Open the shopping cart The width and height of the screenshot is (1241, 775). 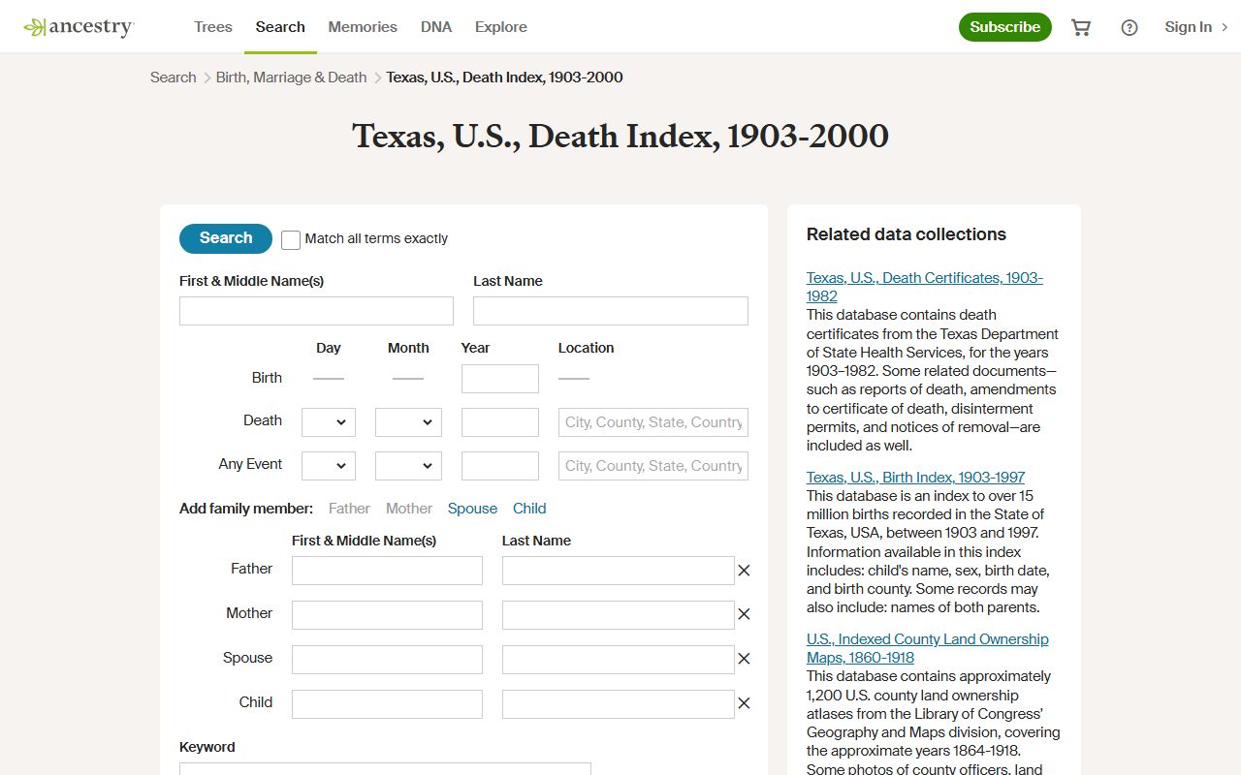pyautogui.click(x=1081, y=27)
